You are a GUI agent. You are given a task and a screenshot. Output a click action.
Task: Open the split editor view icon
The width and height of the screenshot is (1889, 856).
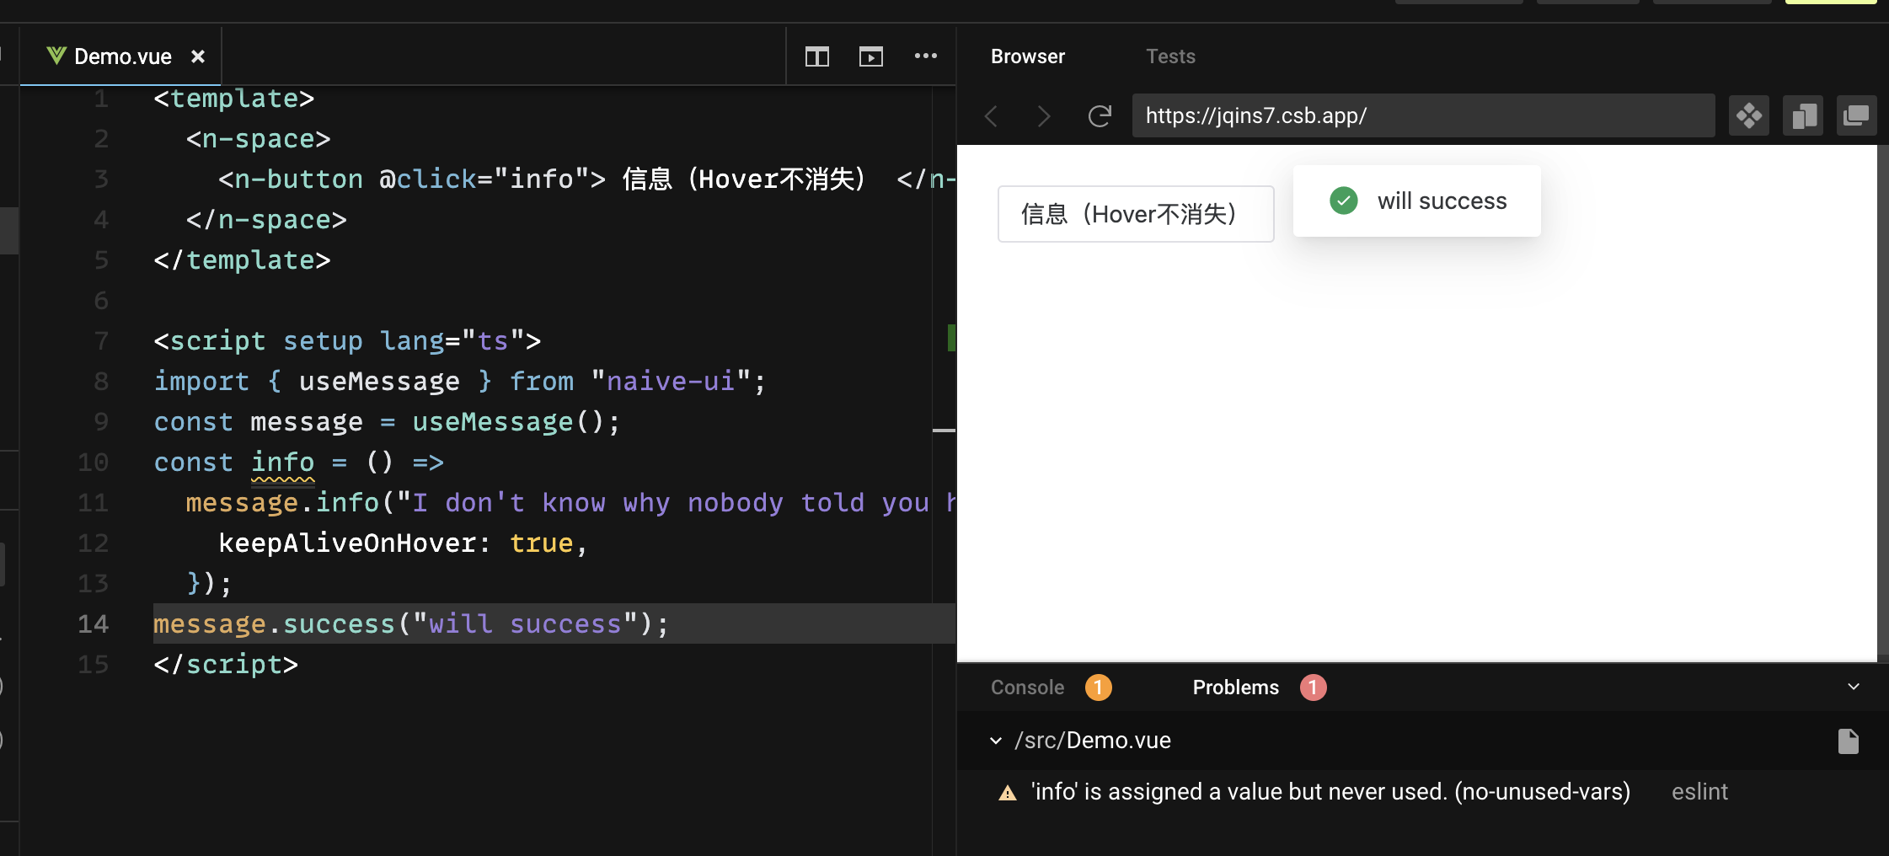tap(816, 56)
